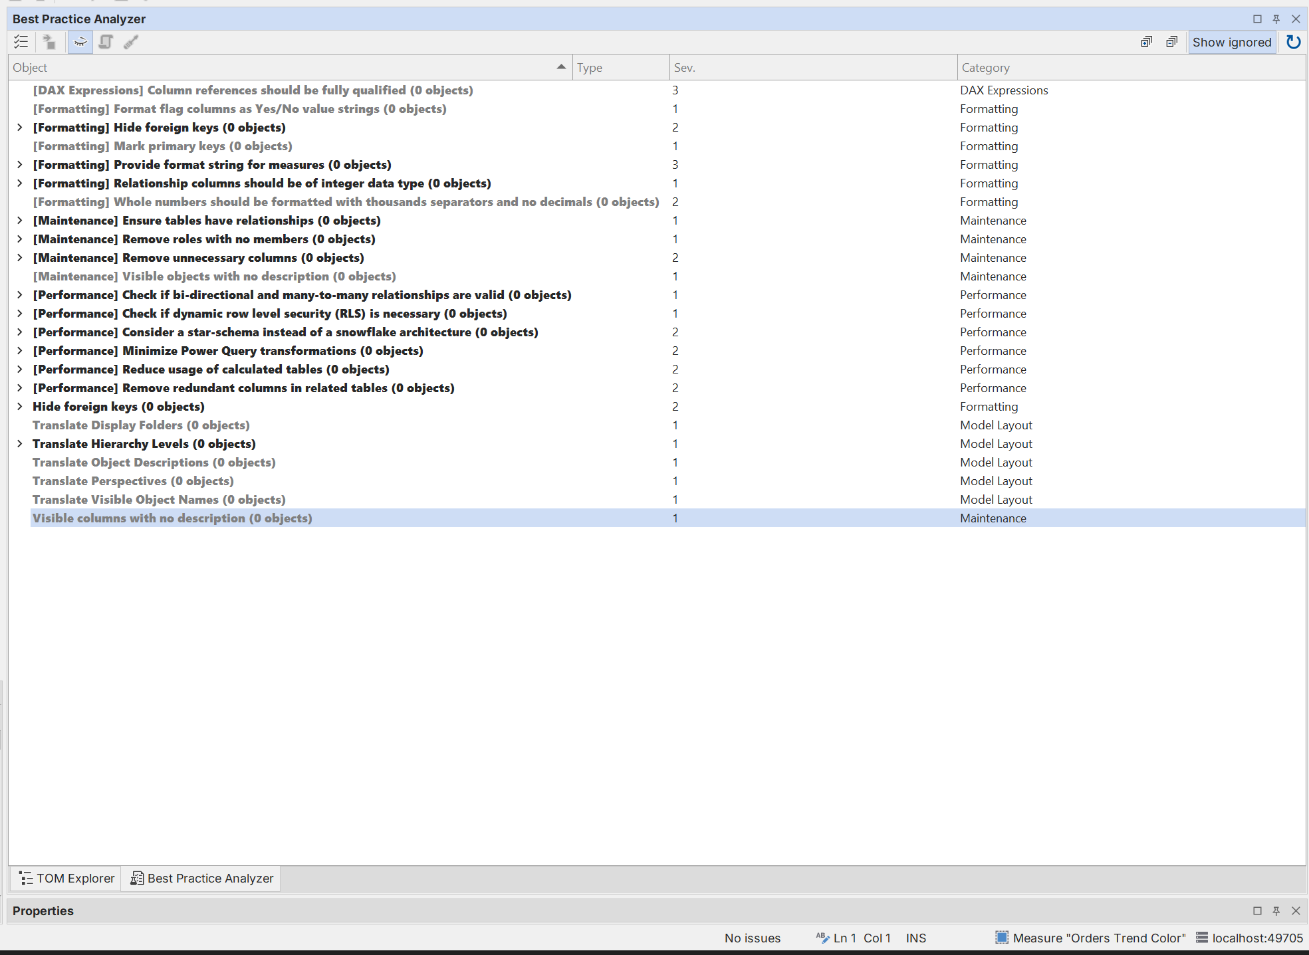Click the go-to-object toolbar icon
The height and width of the screenshot is (955, 1309).
click(x=49, y=42)
